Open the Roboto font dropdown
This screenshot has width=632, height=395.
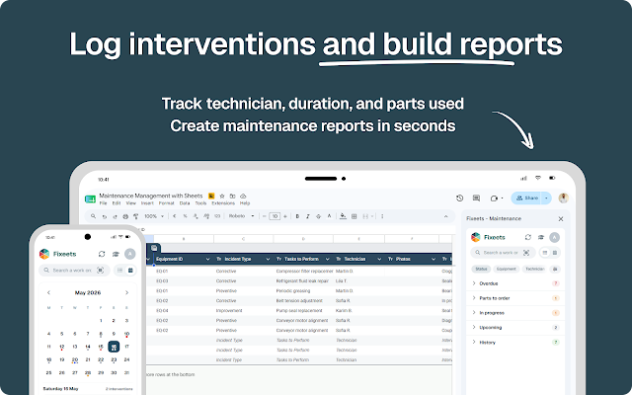241,216
